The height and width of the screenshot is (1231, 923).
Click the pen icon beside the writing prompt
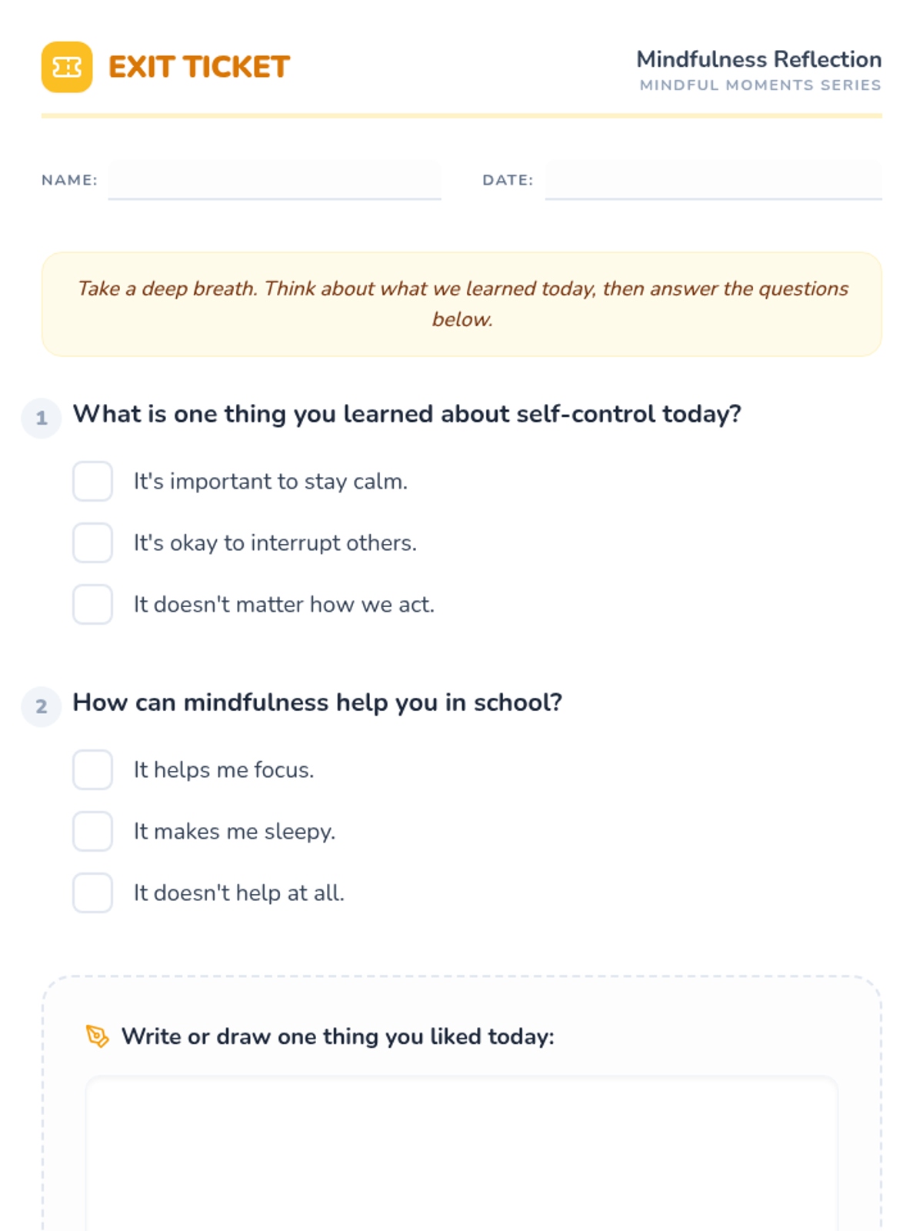pos(97,1036)
